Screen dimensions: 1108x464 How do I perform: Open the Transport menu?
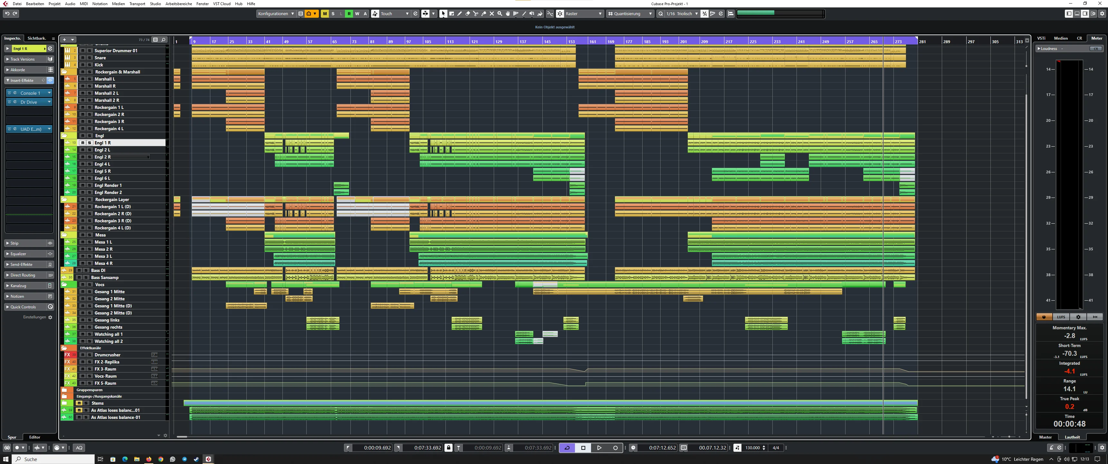click(x=137, y=4)
